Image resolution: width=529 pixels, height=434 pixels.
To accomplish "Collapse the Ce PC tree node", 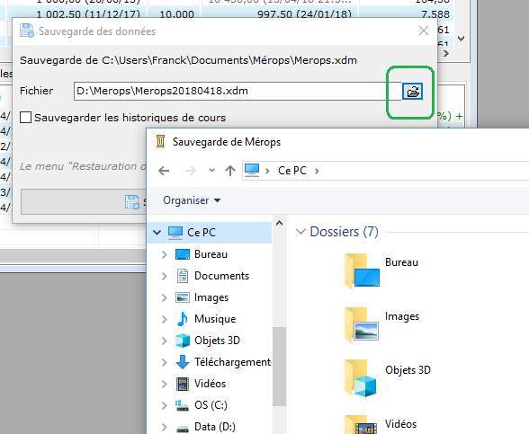I will (x=157, y=232).
